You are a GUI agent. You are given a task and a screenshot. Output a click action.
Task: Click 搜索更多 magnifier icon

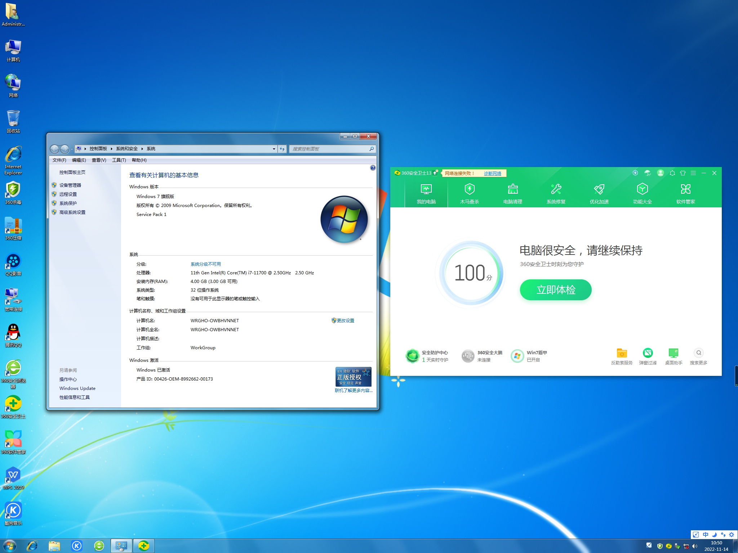(698, 353)
